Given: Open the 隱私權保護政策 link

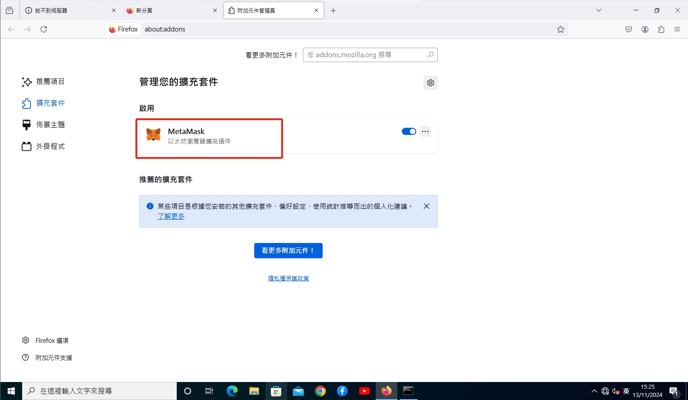Looking at the screenshot, I should pos(288,279).
